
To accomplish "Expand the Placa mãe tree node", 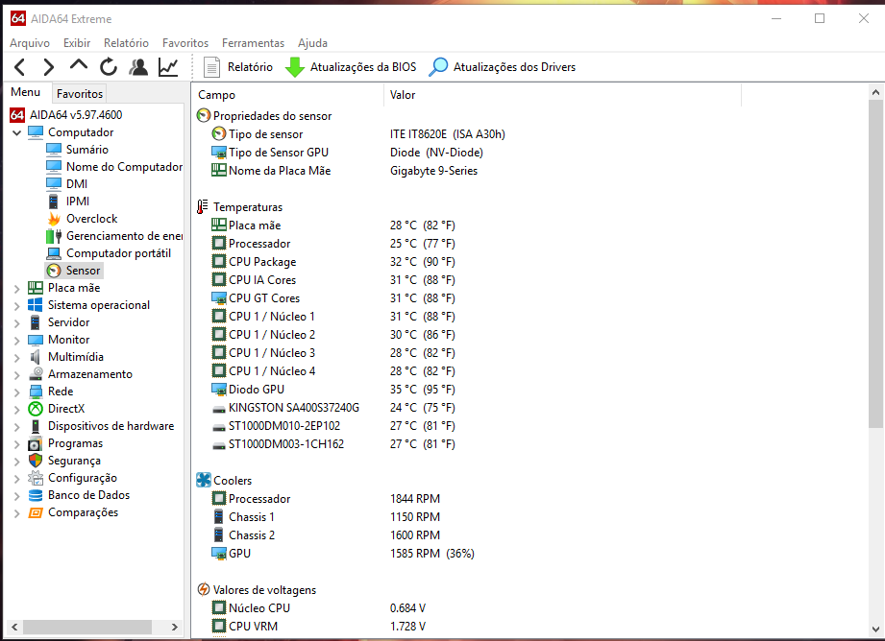I will pos(17,289).
